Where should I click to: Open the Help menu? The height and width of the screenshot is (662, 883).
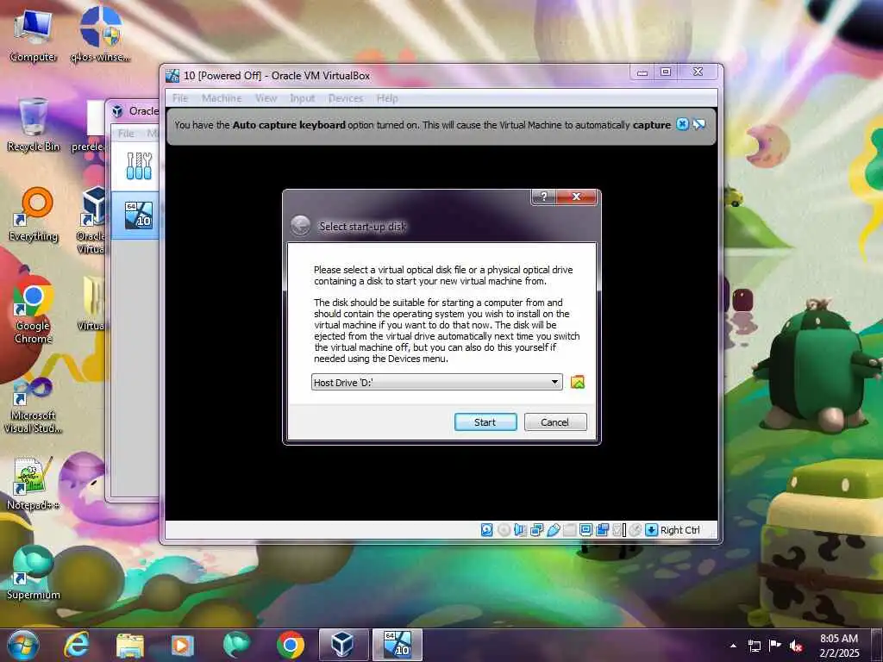387,98
